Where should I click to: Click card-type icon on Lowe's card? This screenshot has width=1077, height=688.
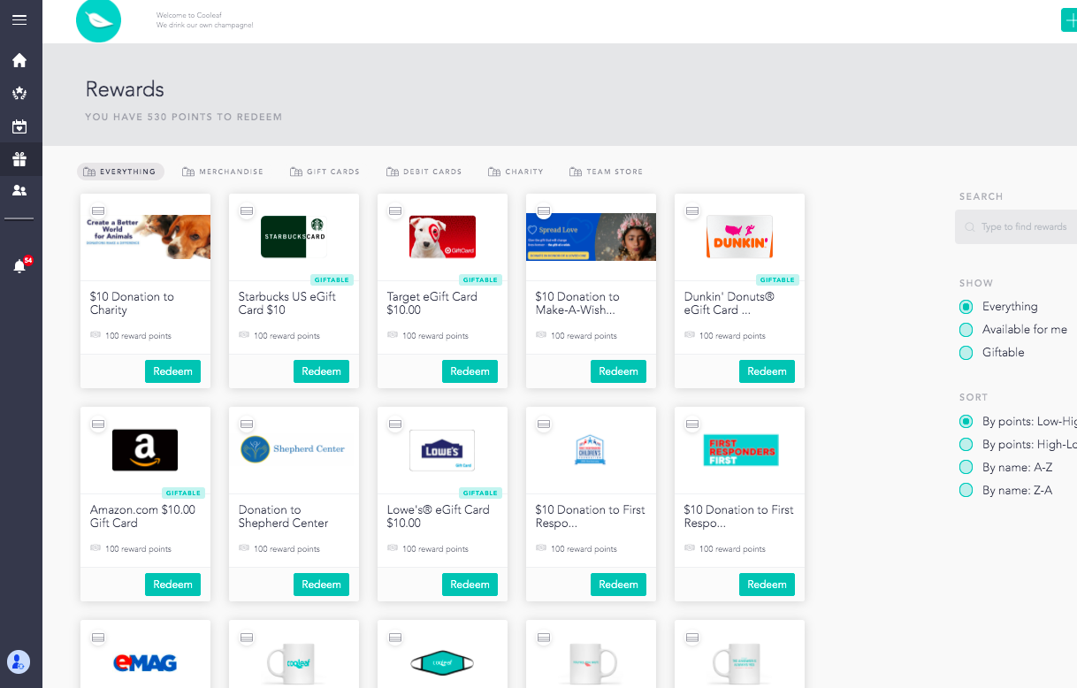point(395,424)
